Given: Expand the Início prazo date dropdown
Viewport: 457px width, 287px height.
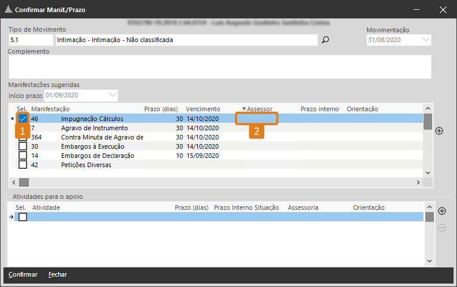Looking at the screenshot, I should (113, 95).
